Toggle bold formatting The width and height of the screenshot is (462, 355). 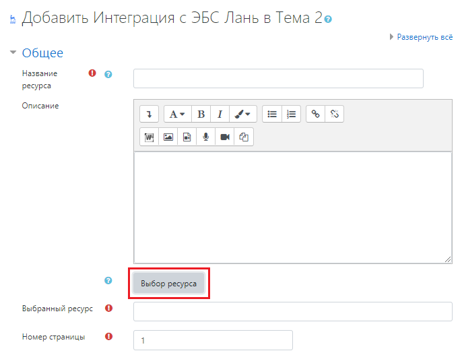tap(201, 114)
